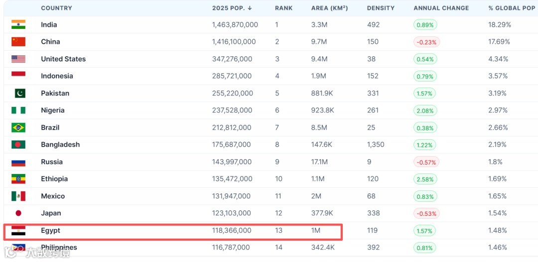Screen dimensions: 538x262
Task: Click Russia's -0.57% annual change badge
Action: pos(426,162)
